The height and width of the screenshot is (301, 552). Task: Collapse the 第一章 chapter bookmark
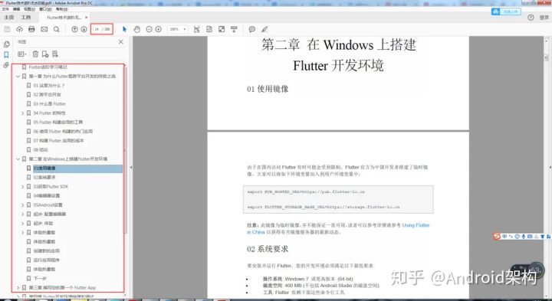(18, 77)
